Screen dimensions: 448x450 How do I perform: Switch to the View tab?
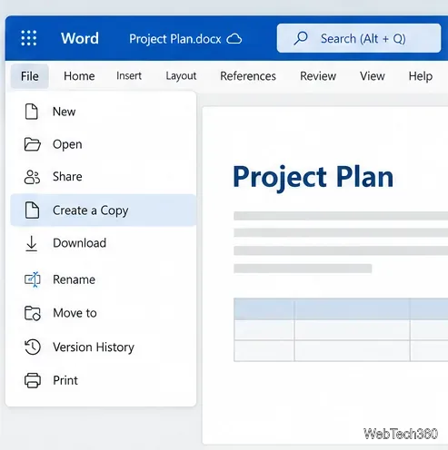373,76
